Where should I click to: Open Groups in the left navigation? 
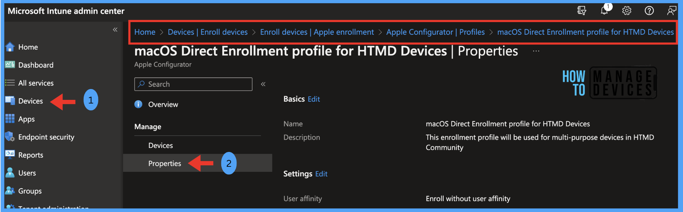click(30, 191)
